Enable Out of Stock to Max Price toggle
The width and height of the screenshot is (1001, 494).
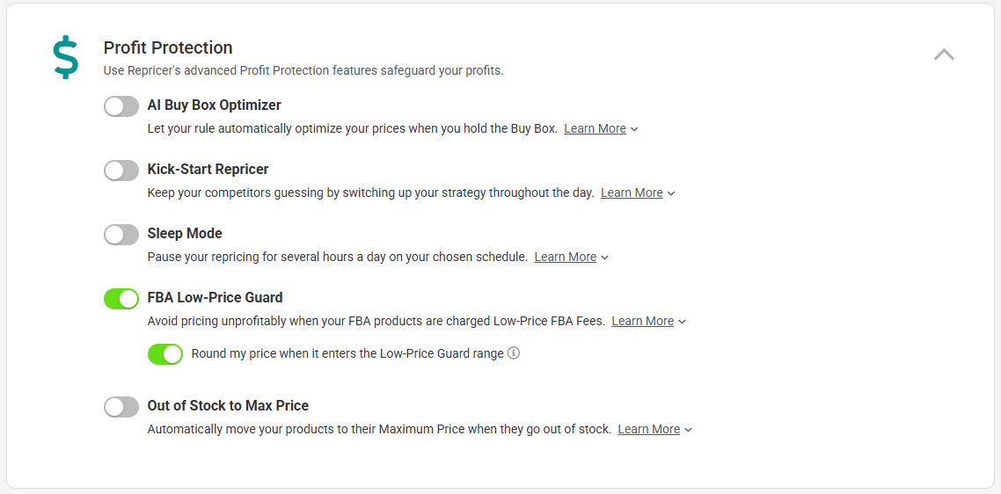click(121, 407)
